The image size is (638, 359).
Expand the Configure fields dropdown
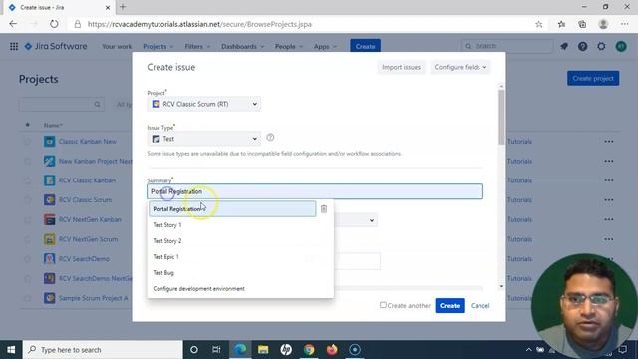(461, 67)
